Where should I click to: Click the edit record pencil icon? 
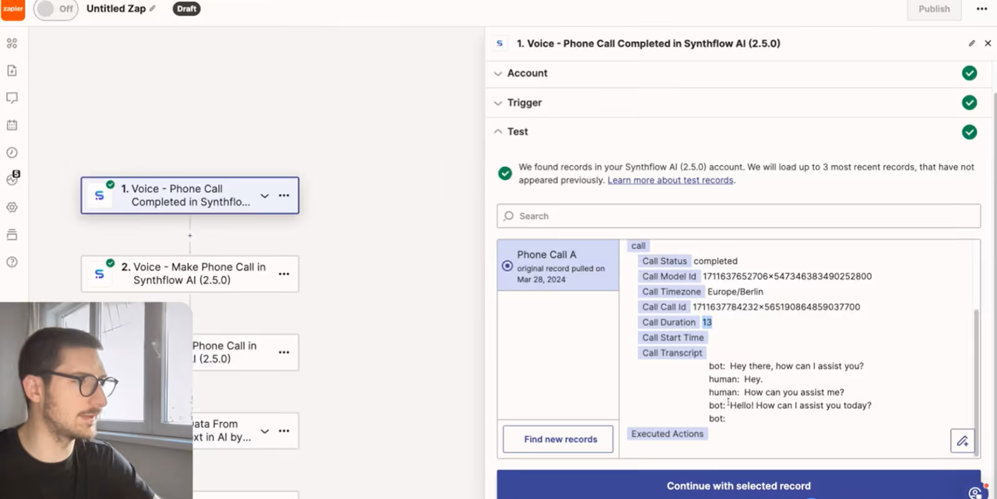963,441
